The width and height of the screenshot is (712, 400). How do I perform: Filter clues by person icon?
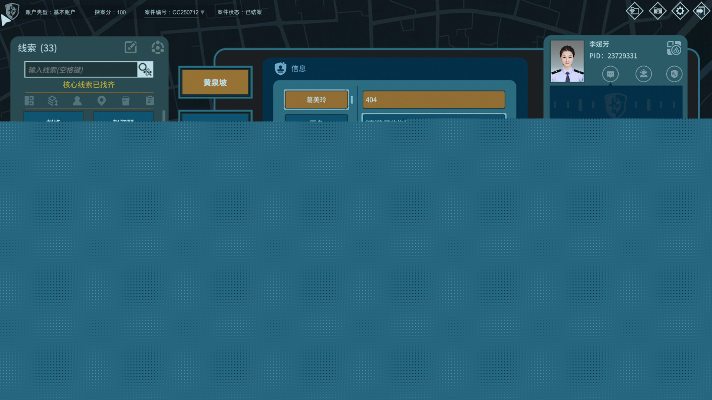tap(77, 101)
